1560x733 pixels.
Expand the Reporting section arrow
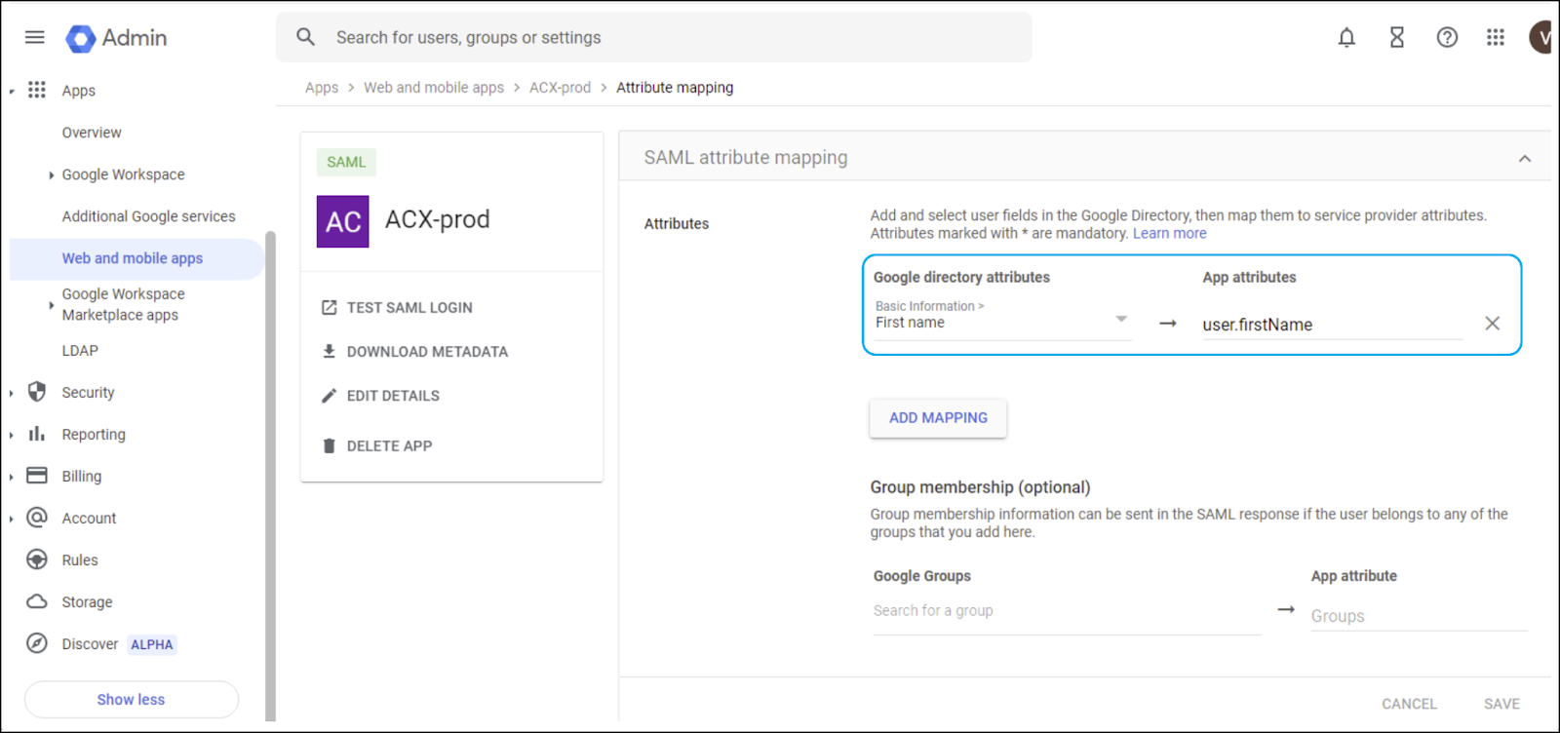tap(12, 436)
